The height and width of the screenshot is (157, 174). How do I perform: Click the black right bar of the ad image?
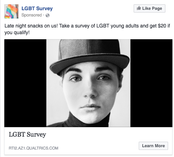pyautogui.click(x=151, y=83)
